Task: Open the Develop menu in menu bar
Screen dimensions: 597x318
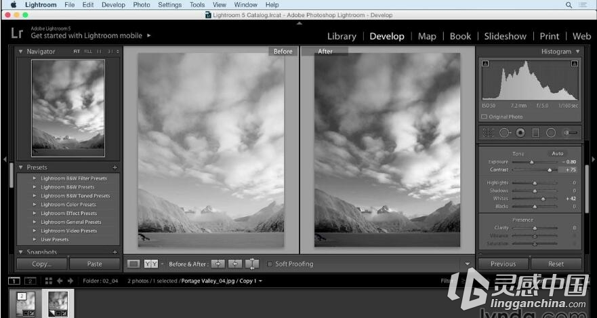Action: (113, 5)
